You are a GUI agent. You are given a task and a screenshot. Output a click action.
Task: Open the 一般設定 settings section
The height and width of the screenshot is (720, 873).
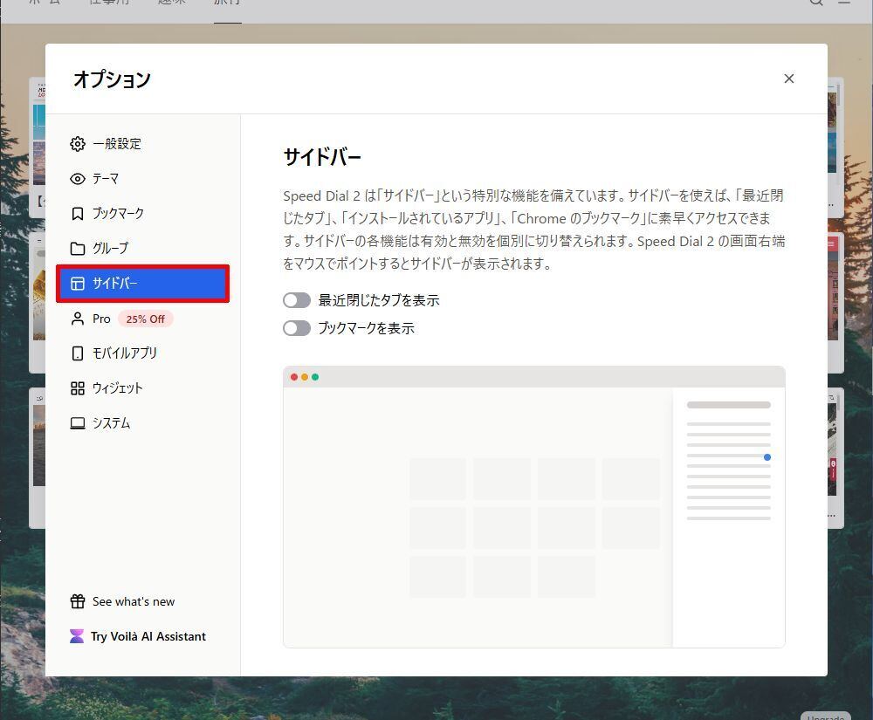point(142,144)
